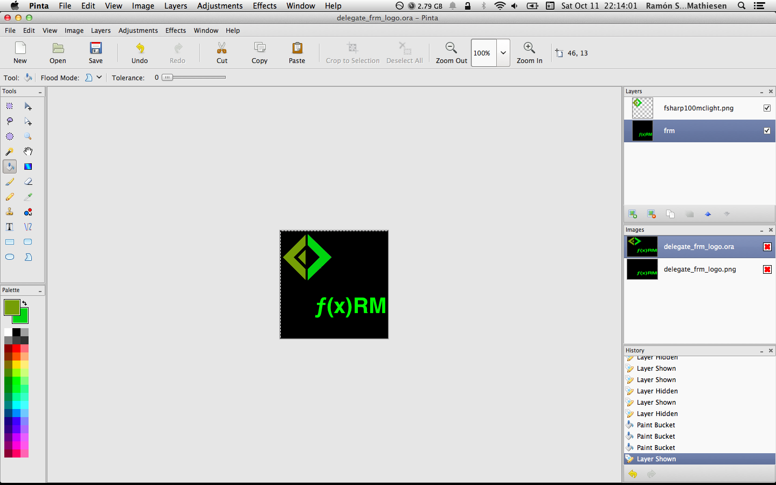Click the Open toolbar button
This screenshot has height=485, width=776.
point(58,53)
